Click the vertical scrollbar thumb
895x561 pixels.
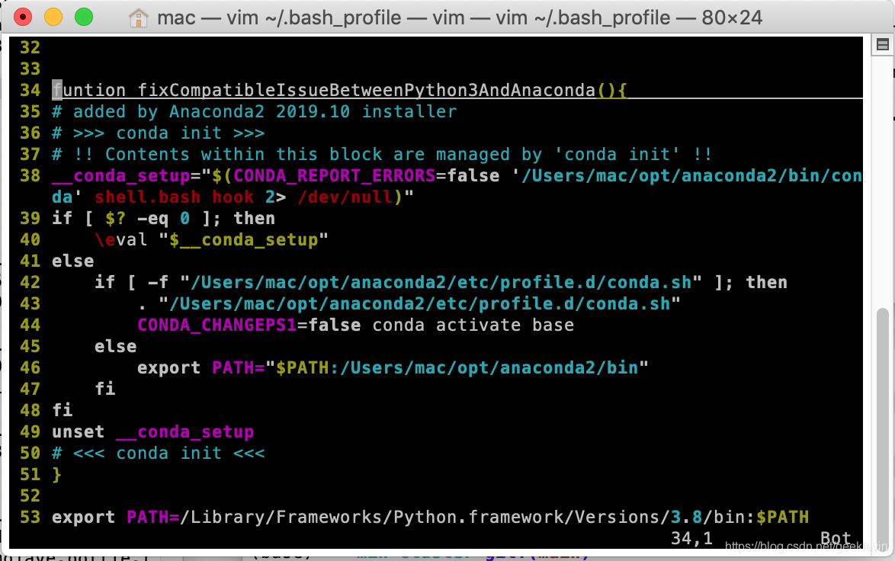[x=883, y=428]
